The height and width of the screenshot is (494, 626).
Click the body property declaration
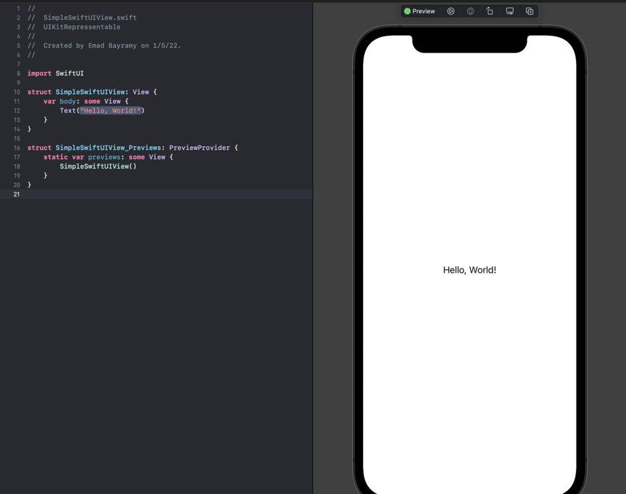[68, 101]
